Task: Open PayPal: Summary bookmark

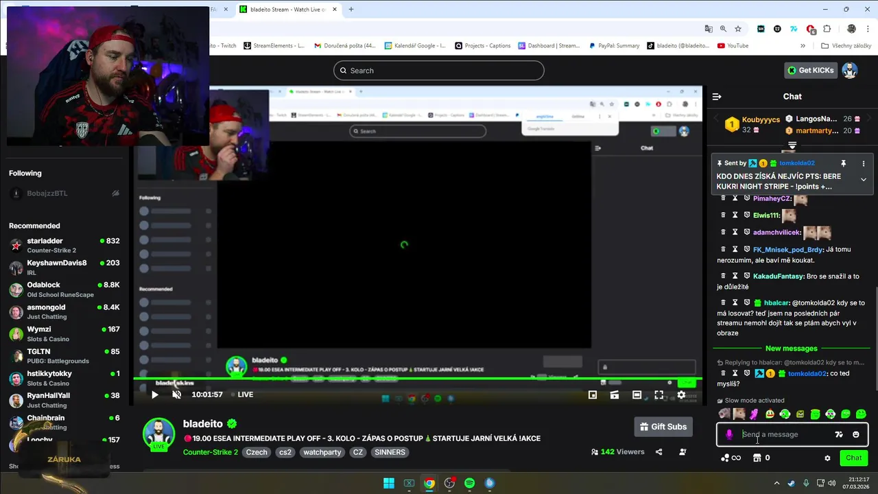Action: coord(614,46)
